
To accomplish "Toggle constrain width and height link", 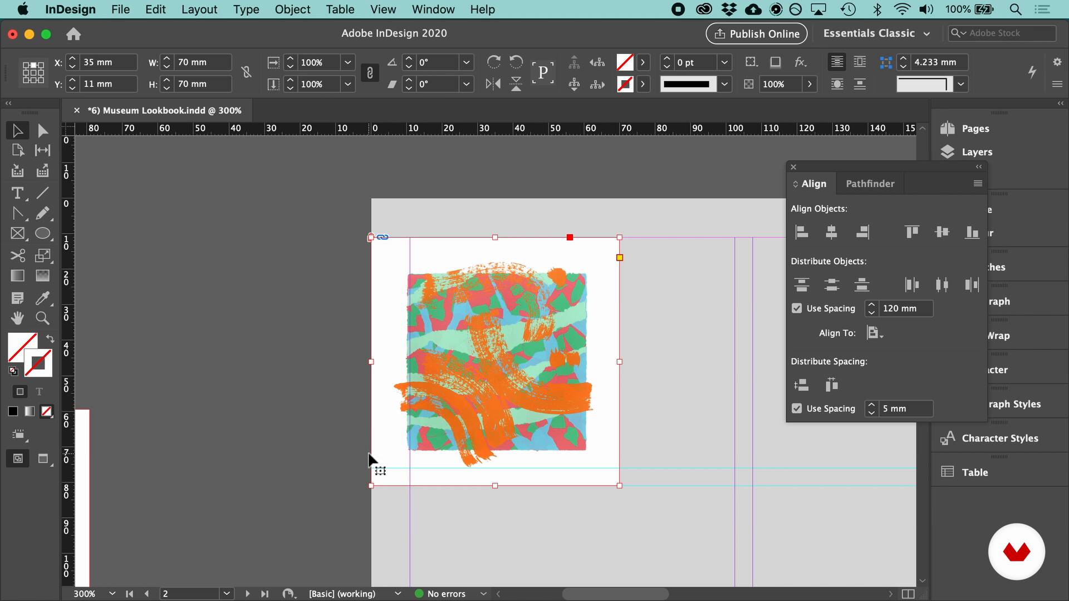I will 247,72.
